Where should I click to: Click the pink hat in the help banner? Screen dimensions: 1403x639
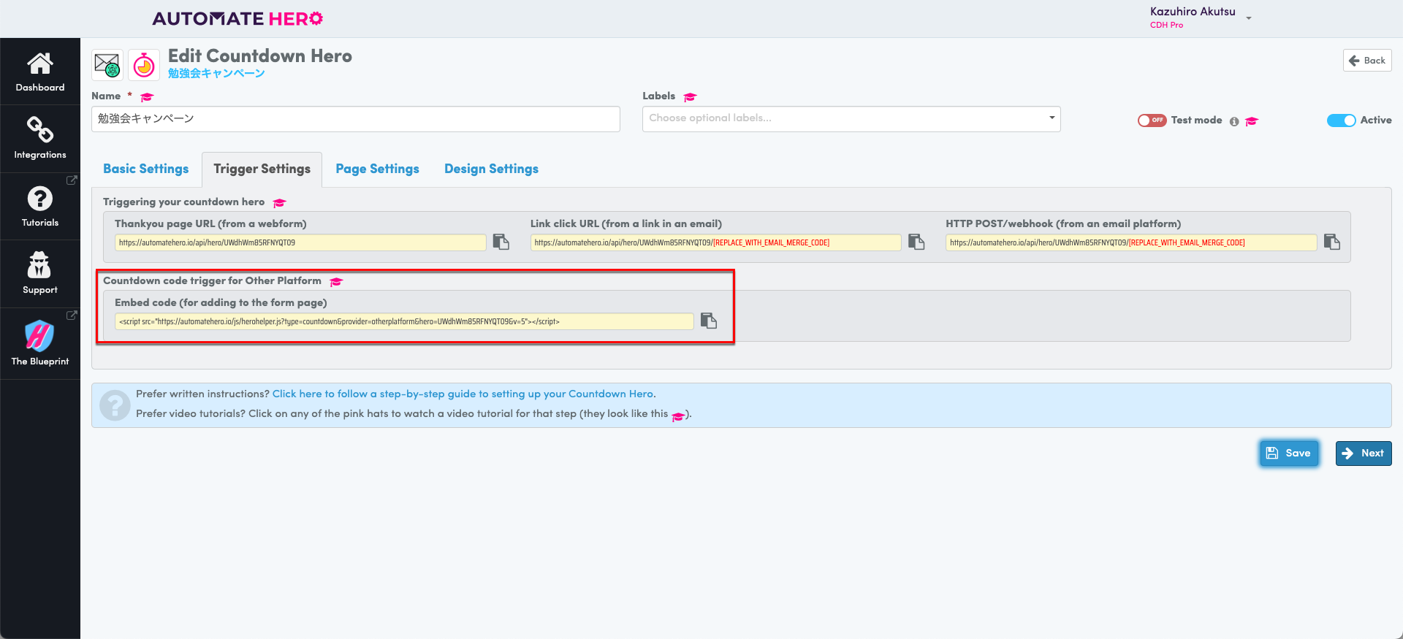(x=678, y=416)
